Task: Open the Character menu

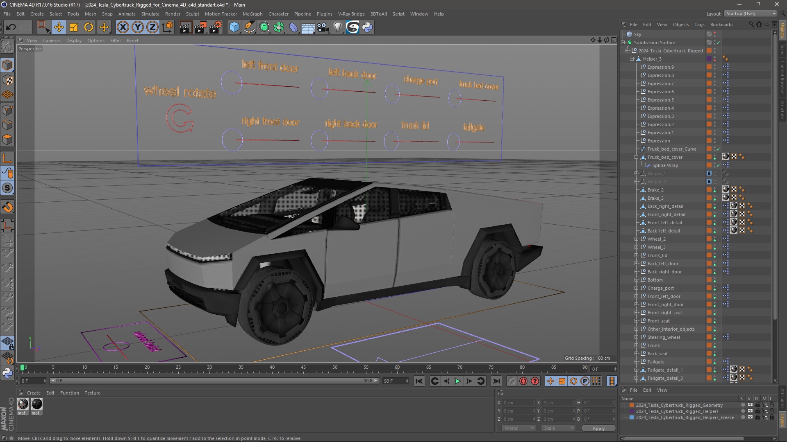Action: point(278,14)
